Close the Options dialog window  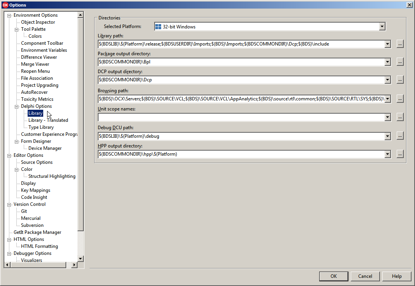tap(409, 5)
